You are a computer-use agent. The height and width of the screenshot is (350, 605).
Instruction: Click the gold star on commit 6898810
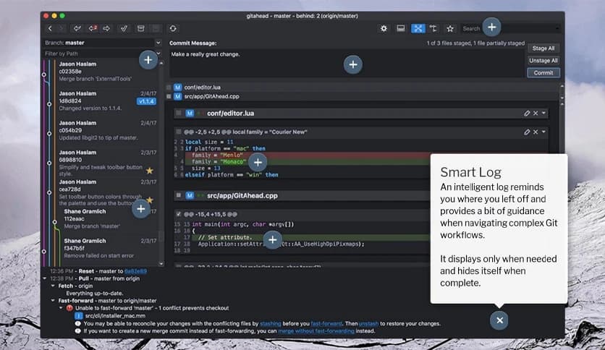(x=150, y=171)
